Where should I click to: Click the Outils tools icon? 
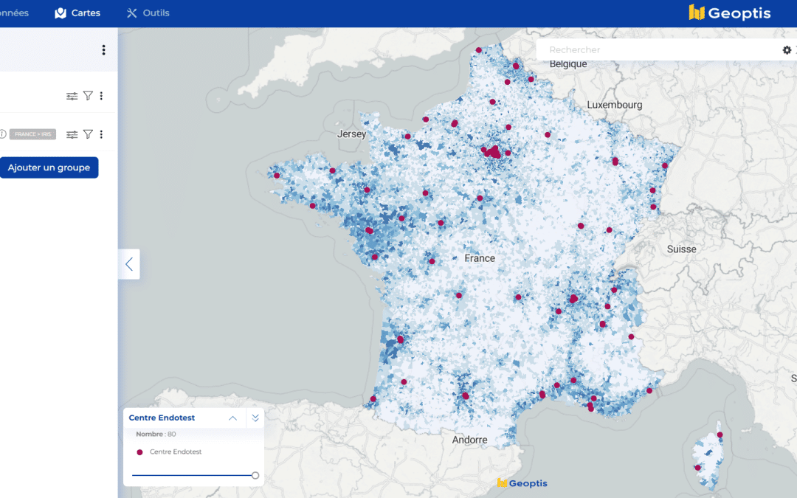[131, 13]
